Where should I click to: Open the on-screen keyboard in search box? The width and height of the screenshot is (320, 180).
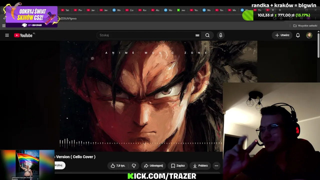[197, 35]
